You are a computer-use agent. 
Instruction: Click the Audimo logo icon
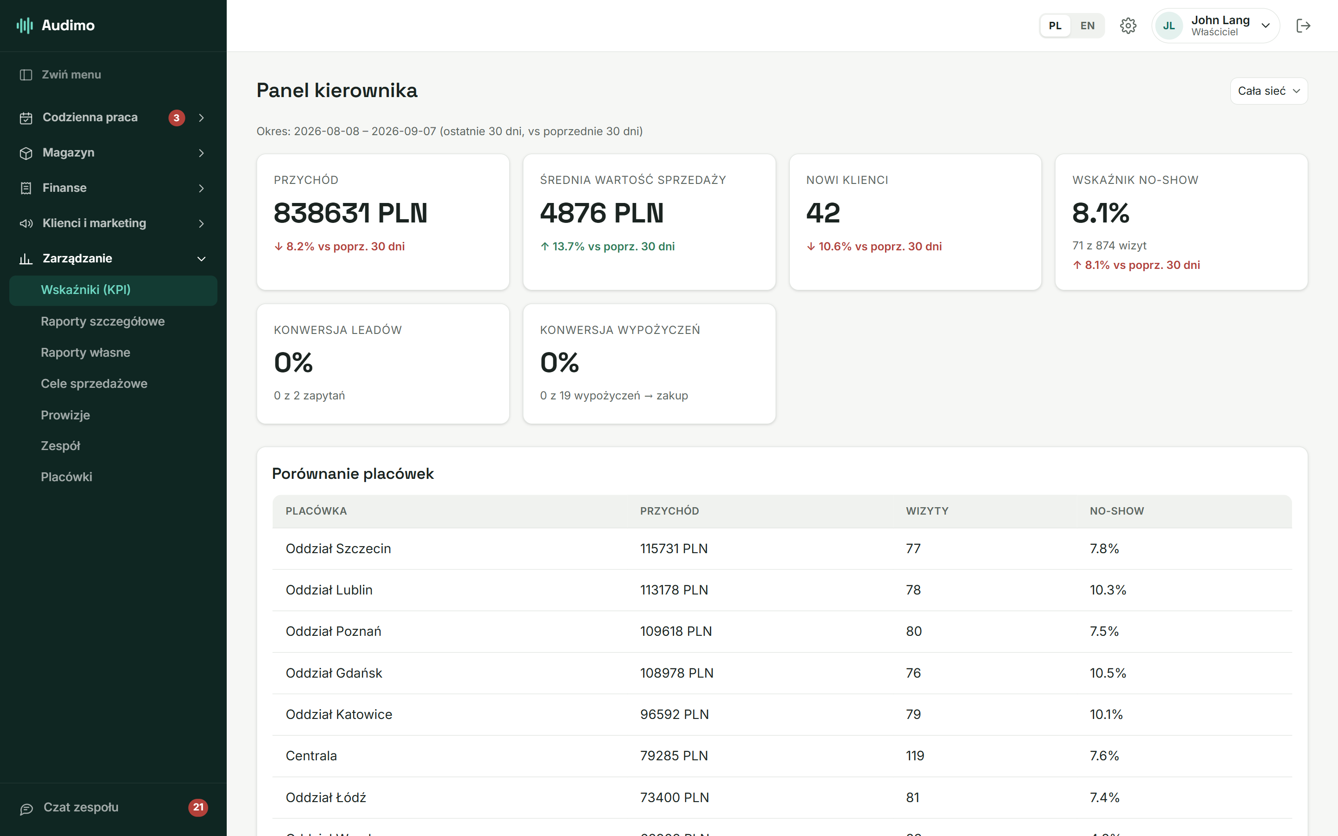pyautogui.click(x=25, y=26)
